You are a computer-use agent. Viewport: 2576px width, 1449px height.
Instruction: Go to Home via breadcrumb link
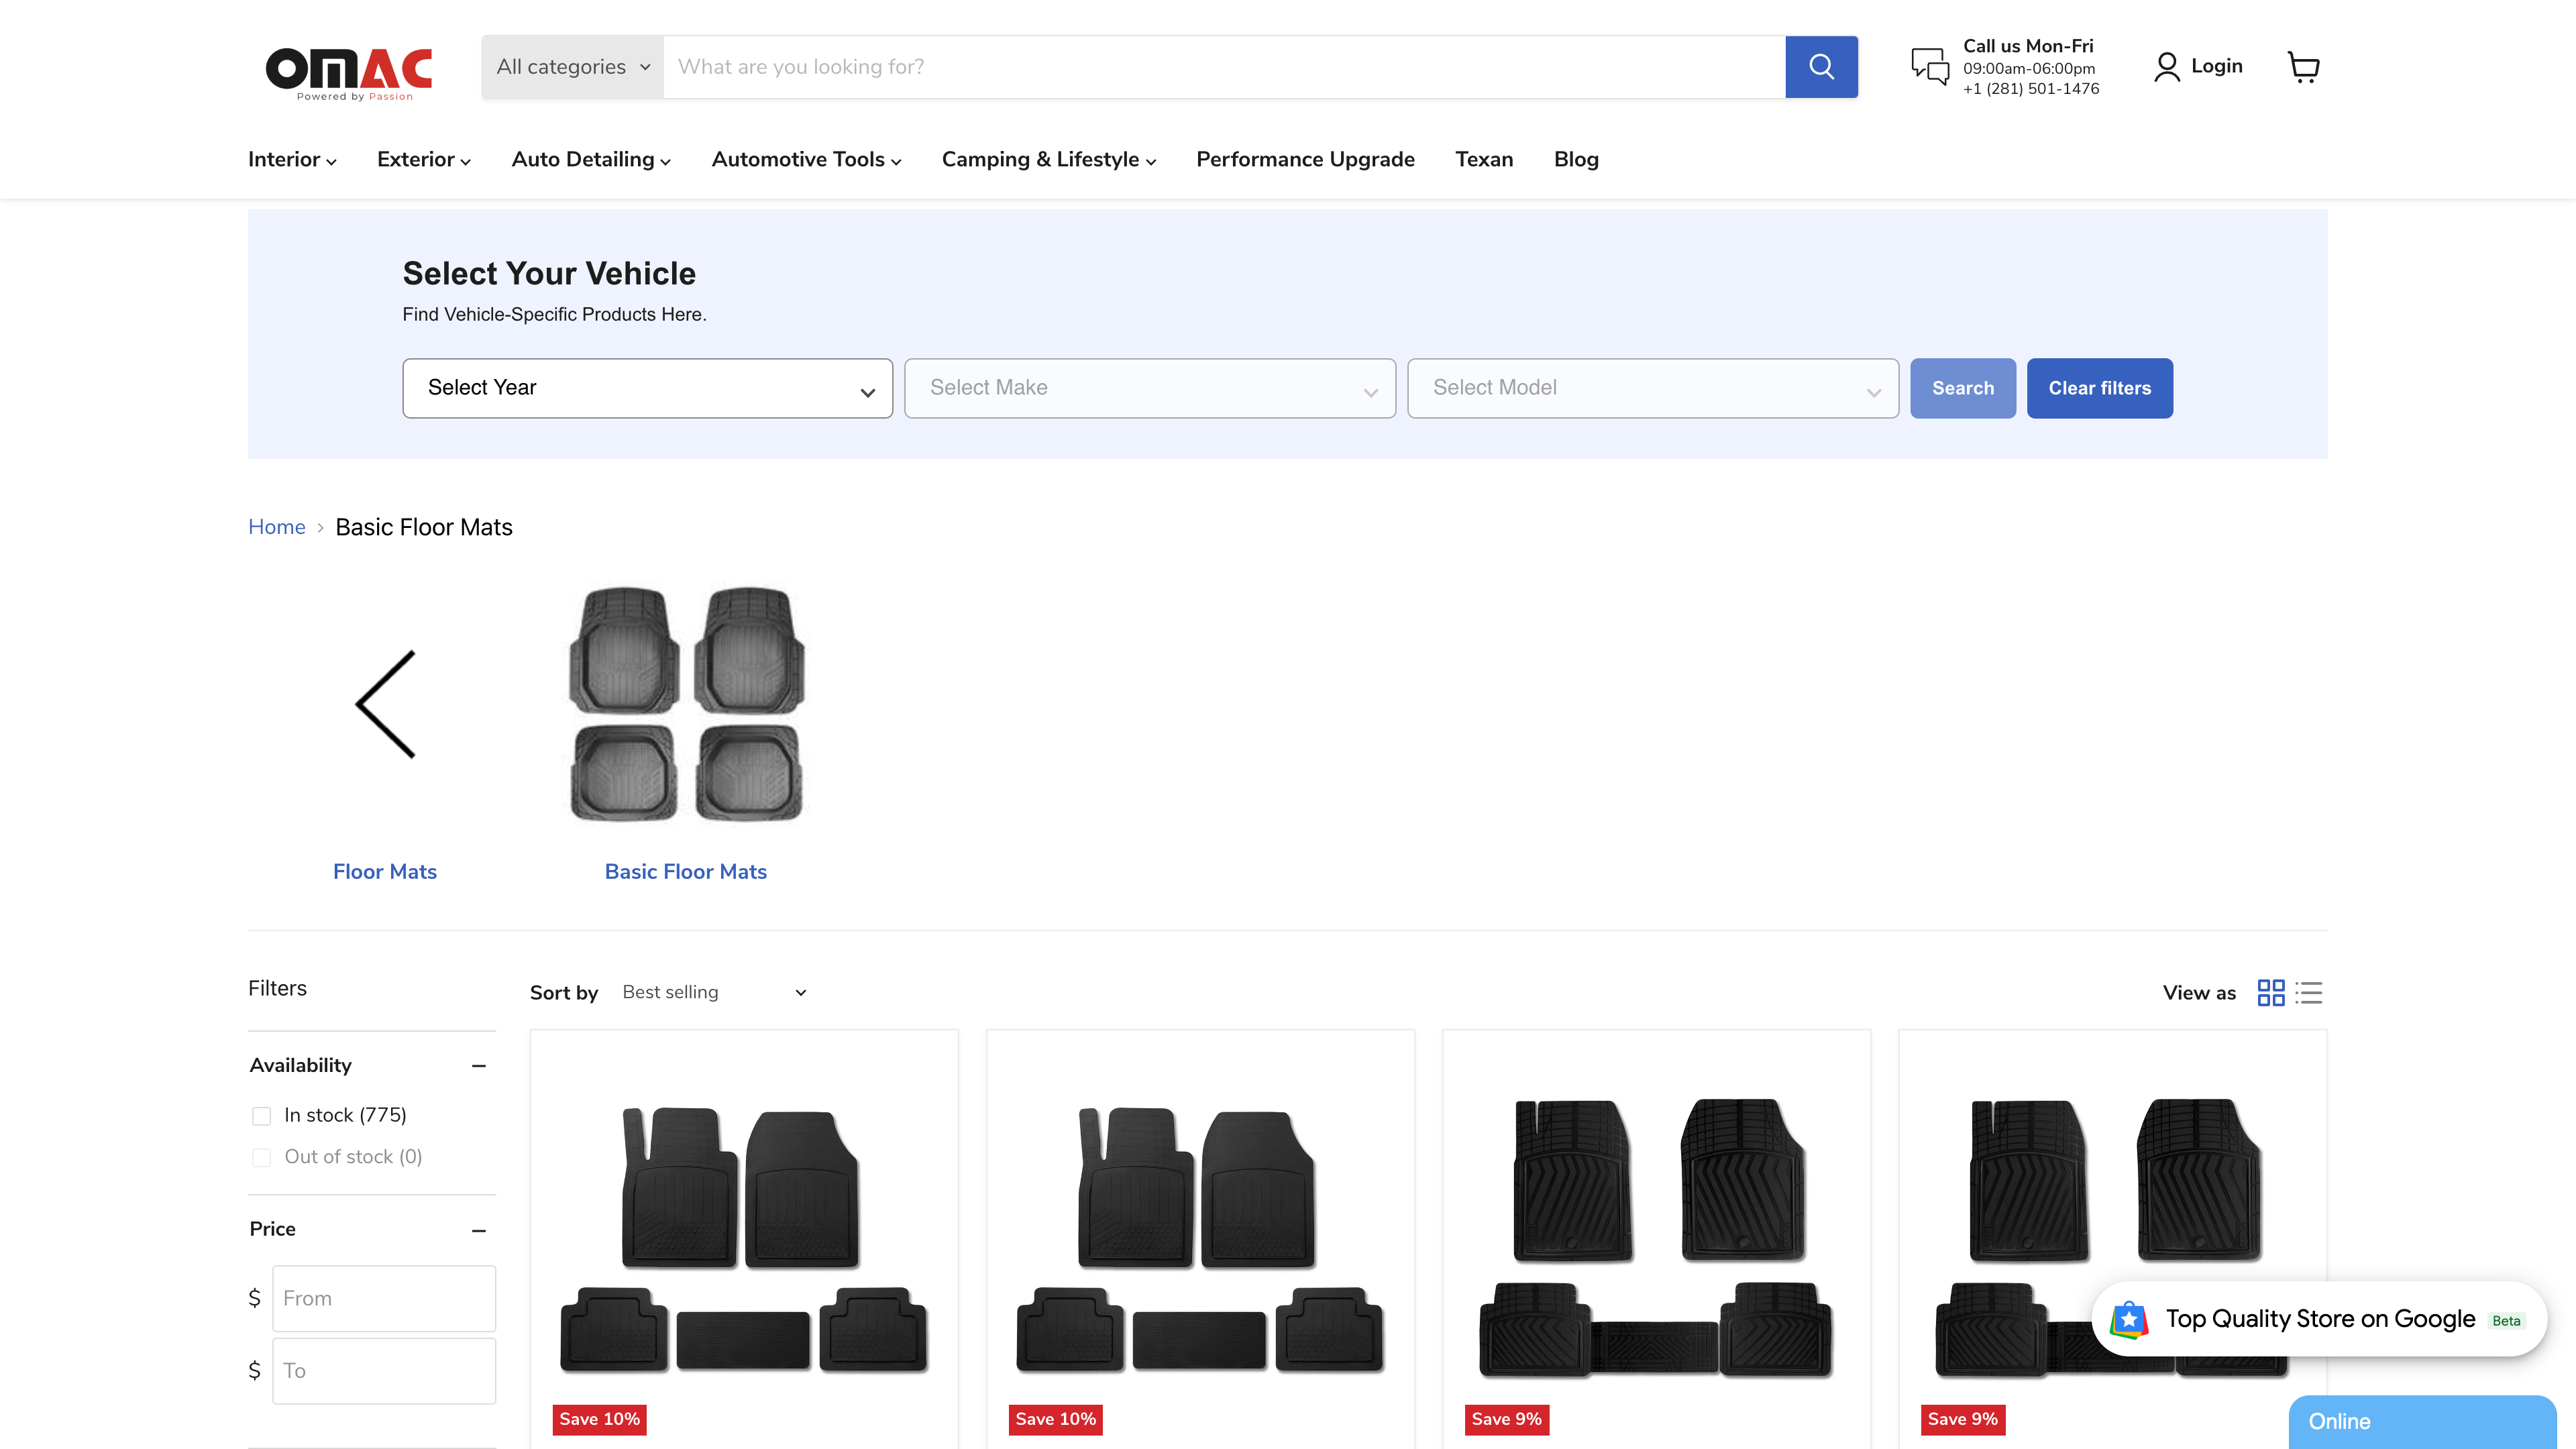tap(276, 527)
